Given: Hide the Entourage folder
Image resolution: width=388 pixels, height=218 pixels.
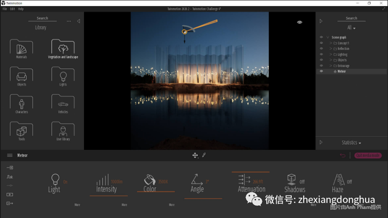Looking at the screenshot, I should (x=321, y=65).
